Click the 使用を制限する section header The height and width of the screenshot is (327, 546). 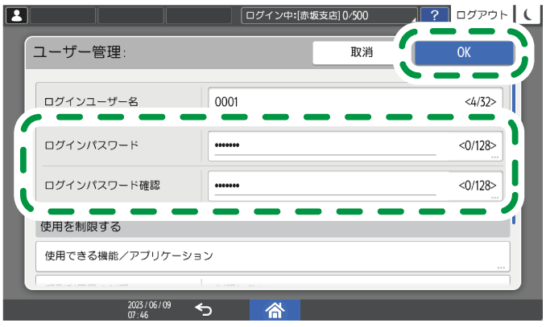point(273,227)
